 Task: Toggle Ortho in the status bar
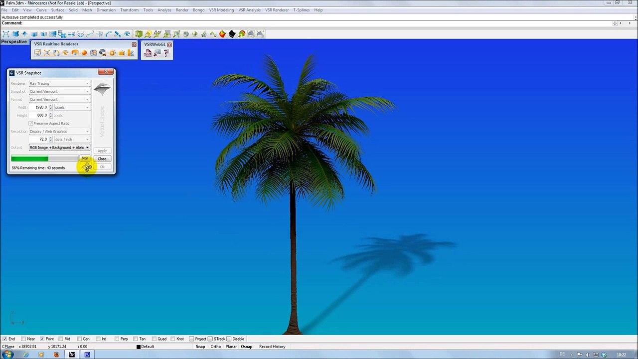click(x=215, y=347)
